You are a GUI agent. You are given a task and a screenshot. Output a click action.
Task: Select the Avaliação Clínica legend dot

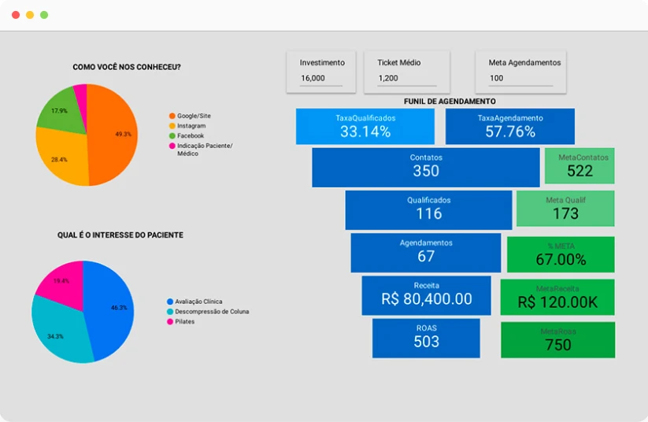pyautogui.click(x=169, y=302)
